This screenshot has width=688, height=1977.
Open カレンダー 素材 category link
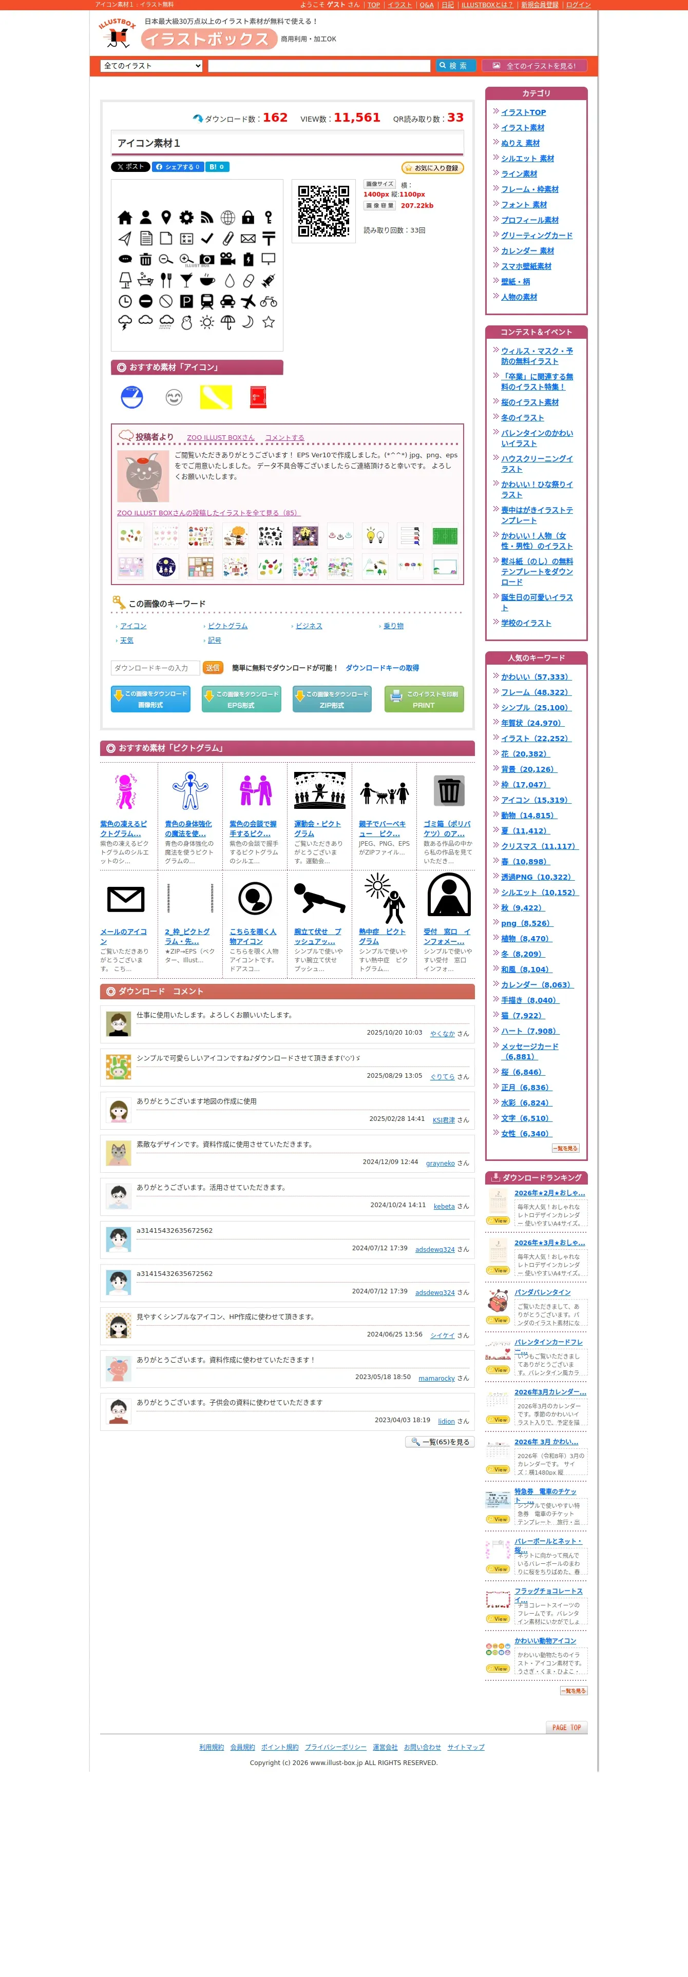527,250
